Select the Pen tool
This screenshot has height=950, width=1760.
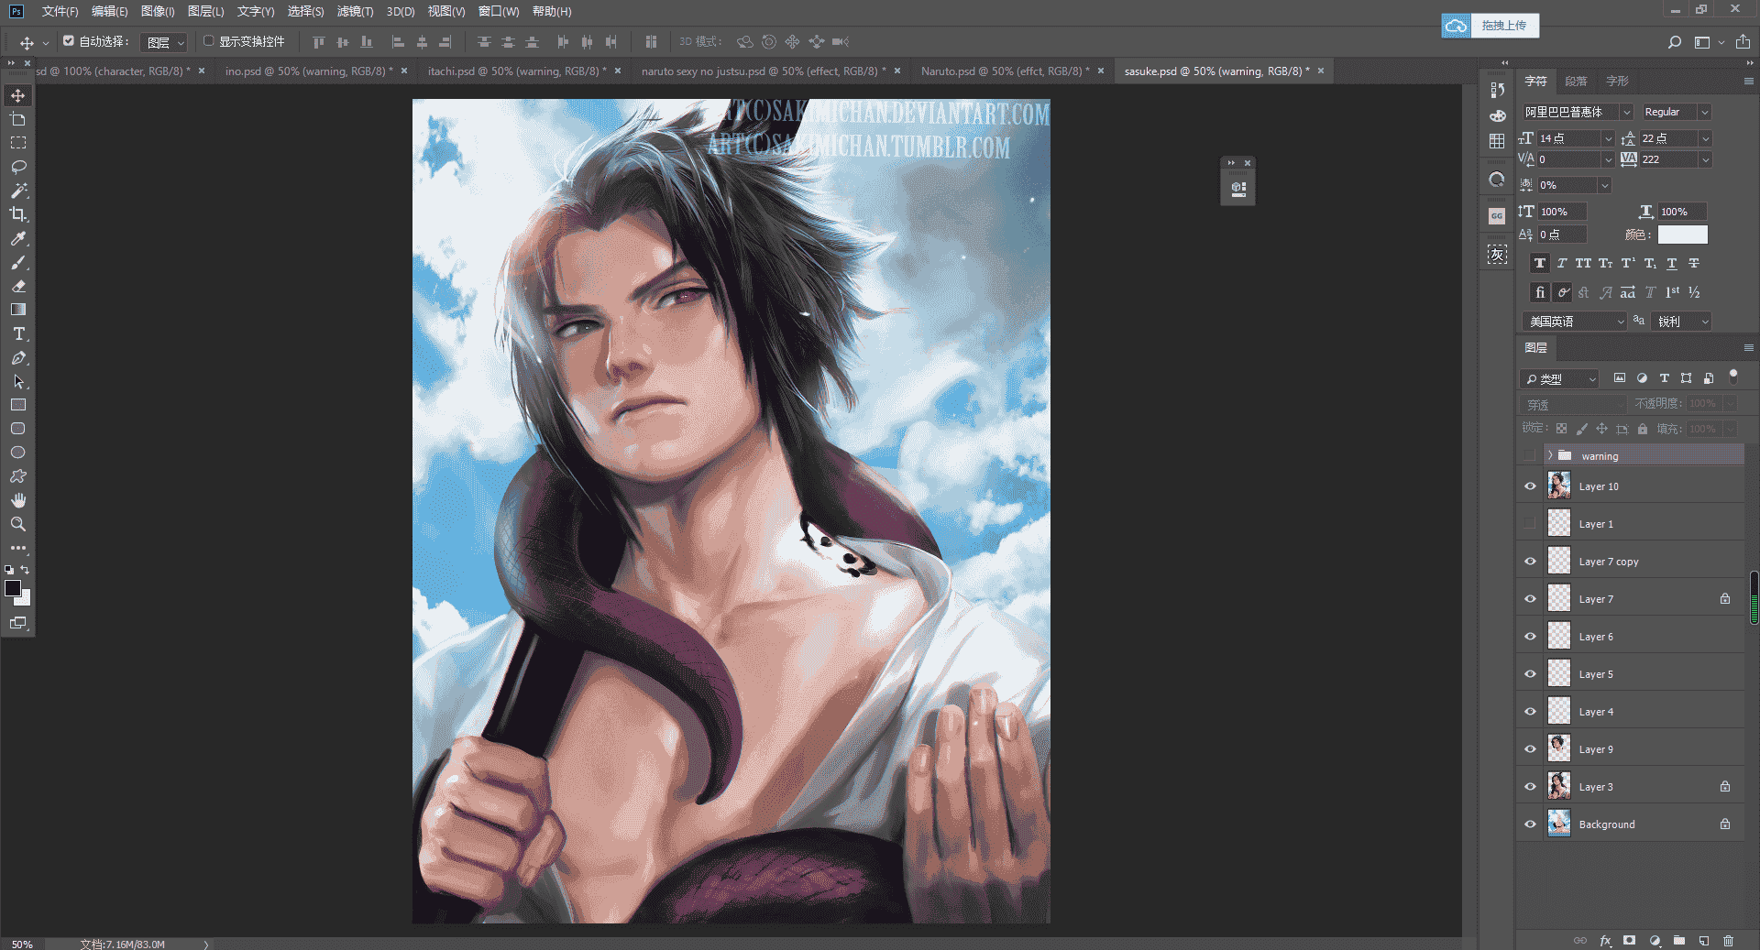pyautogui.click(x=17, y=357)
